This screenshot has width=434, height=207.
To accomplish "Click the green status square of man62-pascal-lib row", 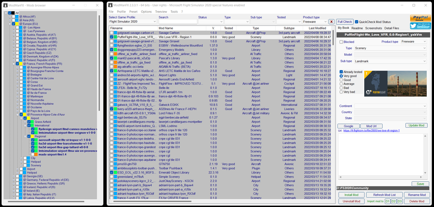I will (116, 58).
